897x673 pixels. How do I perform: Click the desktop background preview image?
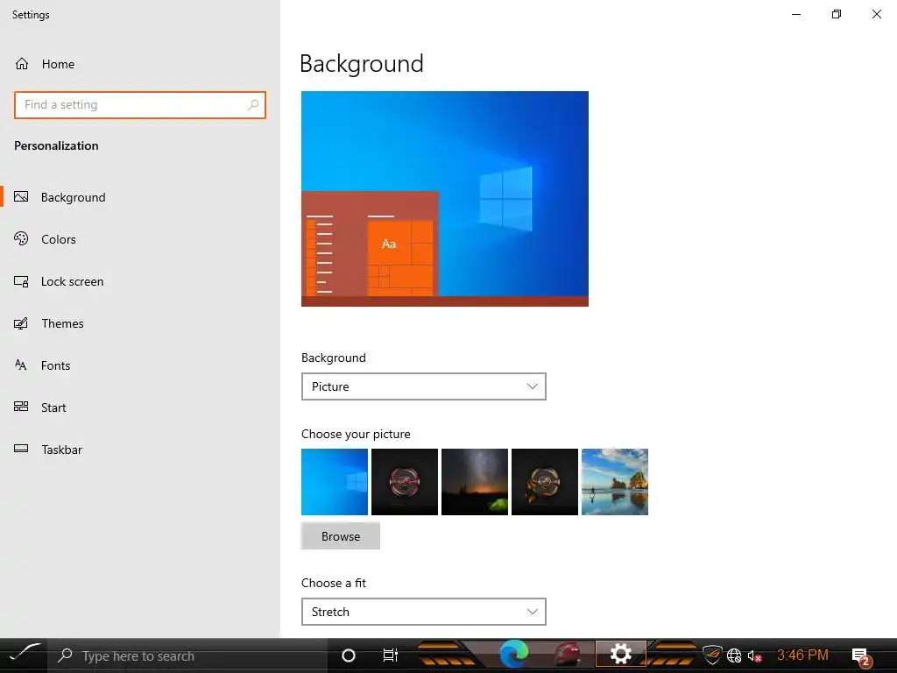coord(444,199)
